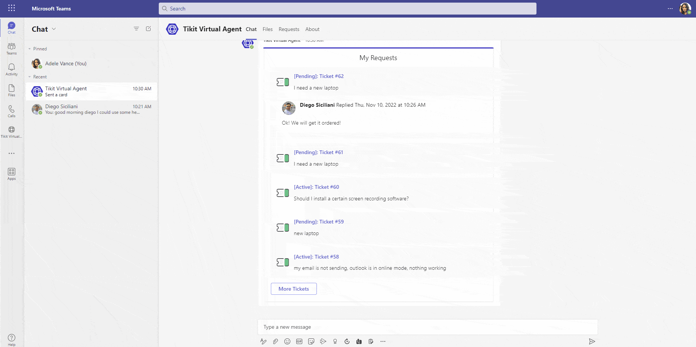Filter the chat list

tap(136, 29)
